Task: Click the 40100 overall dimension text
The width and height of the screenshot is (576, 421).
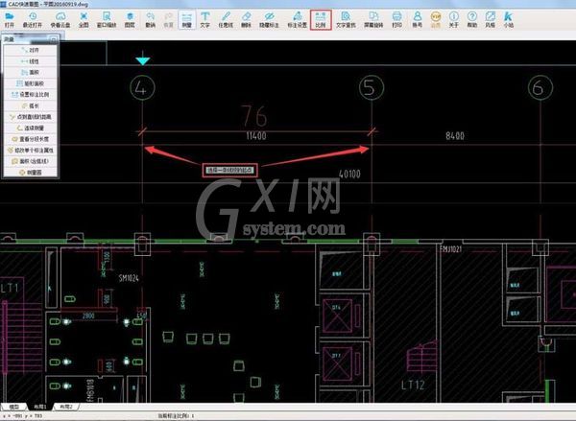Action: [349, 174]
